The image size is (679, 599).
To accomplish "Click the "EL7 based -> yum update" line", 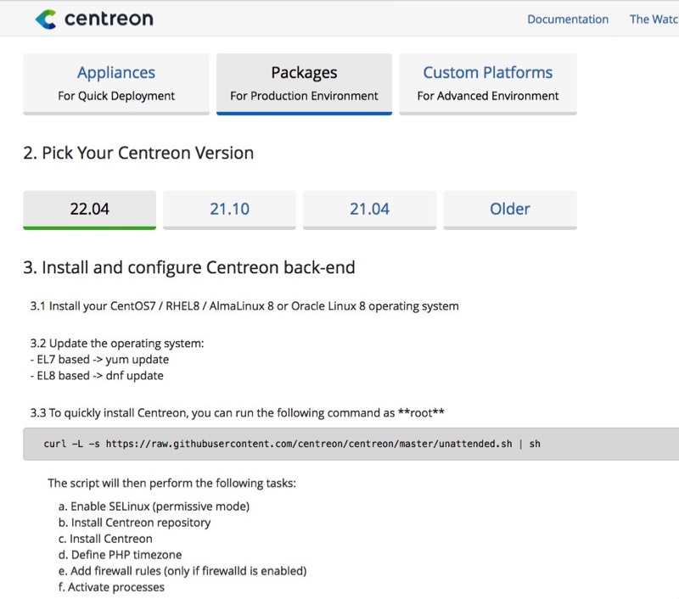I will [98, 360].
